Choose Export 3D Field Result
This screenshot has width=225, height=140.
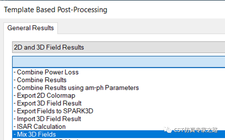(49, 103)
